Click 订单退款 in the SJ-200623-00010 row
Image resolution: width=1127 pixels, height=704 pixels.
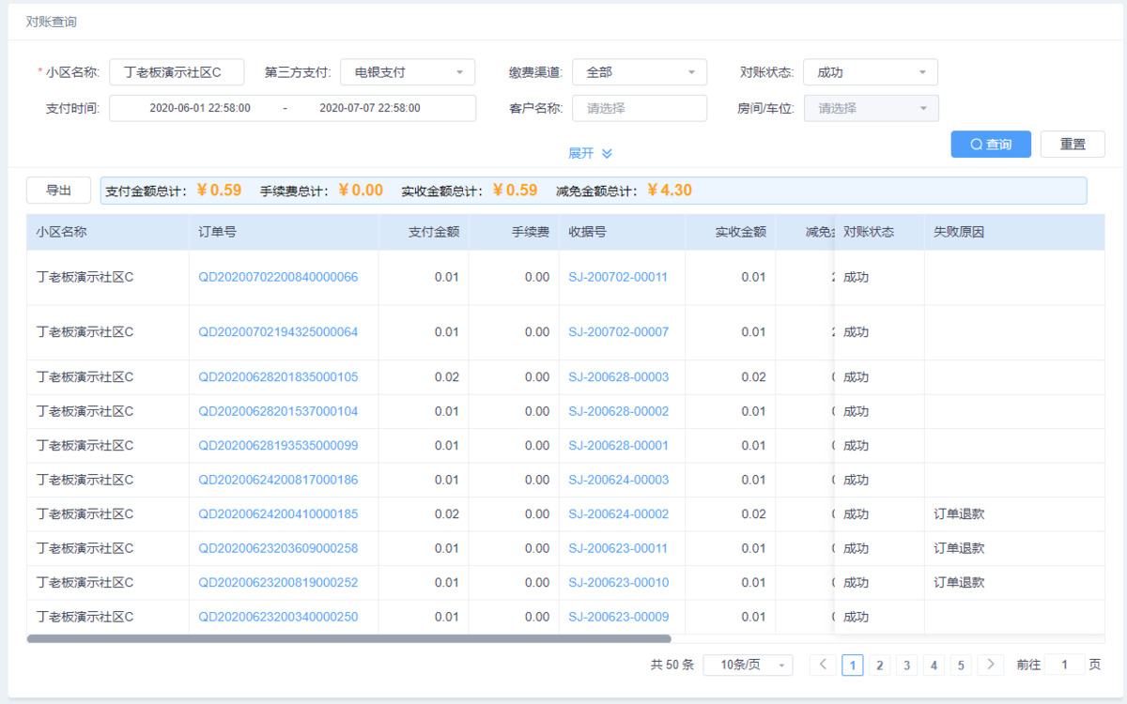pyautogui.click(x=959, y=583)
